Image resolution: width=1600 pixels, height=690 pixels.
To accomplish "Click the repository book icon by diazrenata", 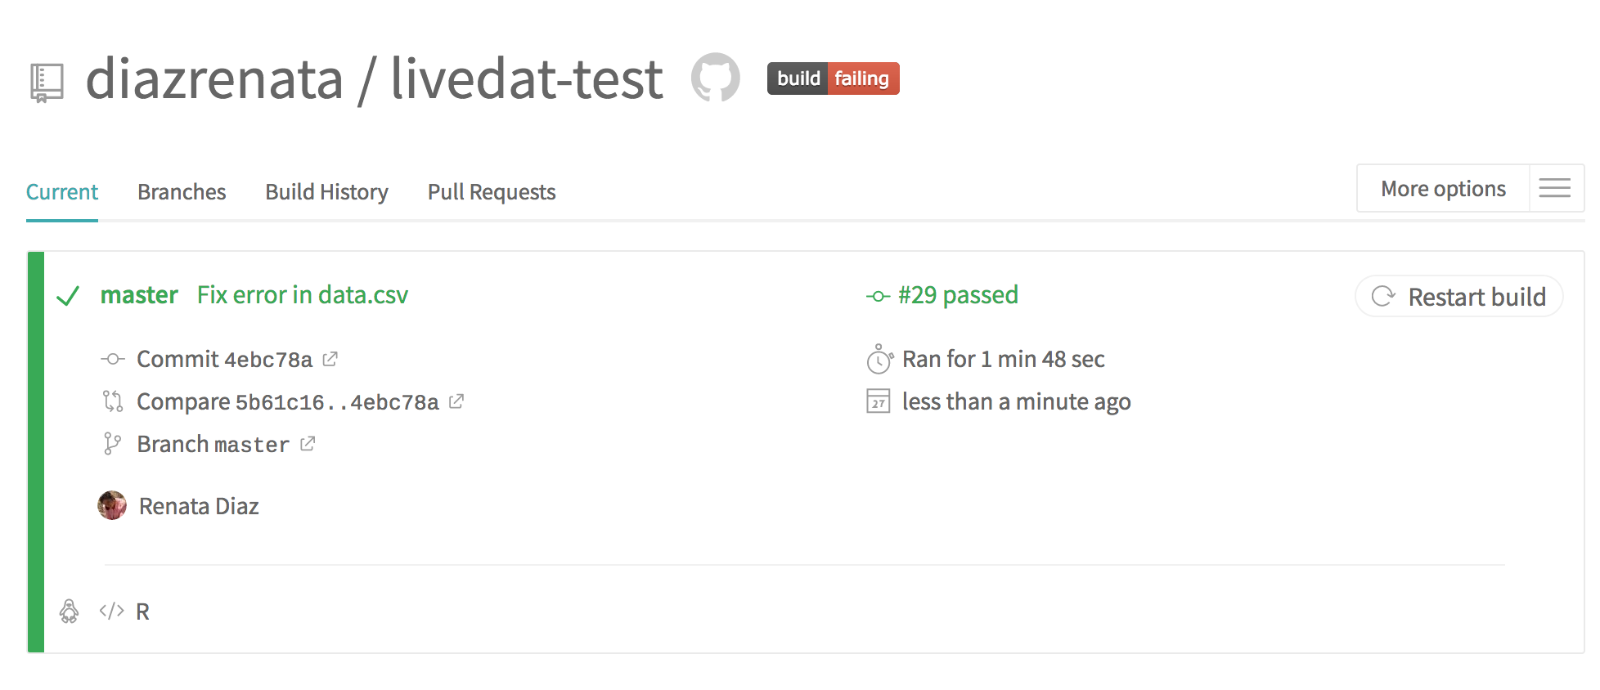I will pos(47,83).
